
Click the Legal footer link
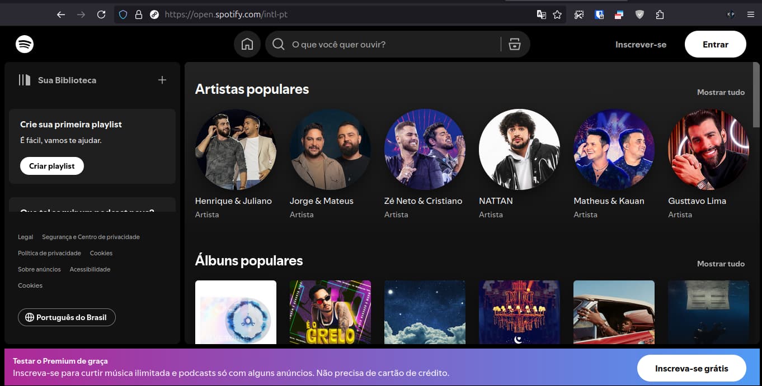coord(25,237)
